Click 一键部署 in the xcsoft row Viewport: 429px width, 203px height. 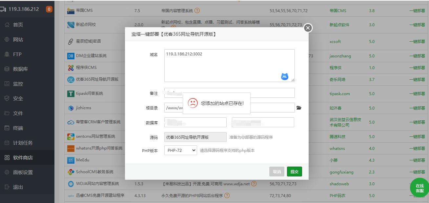(x=417, y=42)
